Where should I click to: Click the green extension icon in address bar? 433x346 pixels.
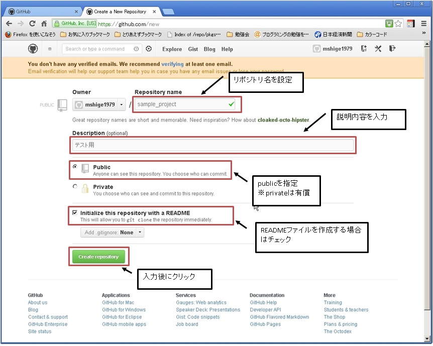[x=389, y=24]
